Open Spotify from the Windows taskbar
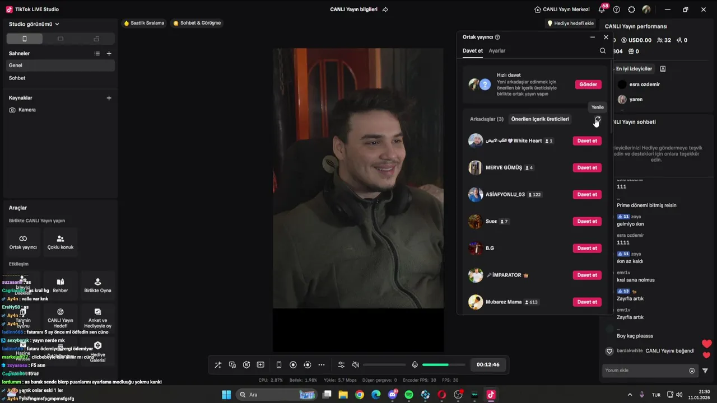Viewport: 717px width, 403px height. [409, 395]
